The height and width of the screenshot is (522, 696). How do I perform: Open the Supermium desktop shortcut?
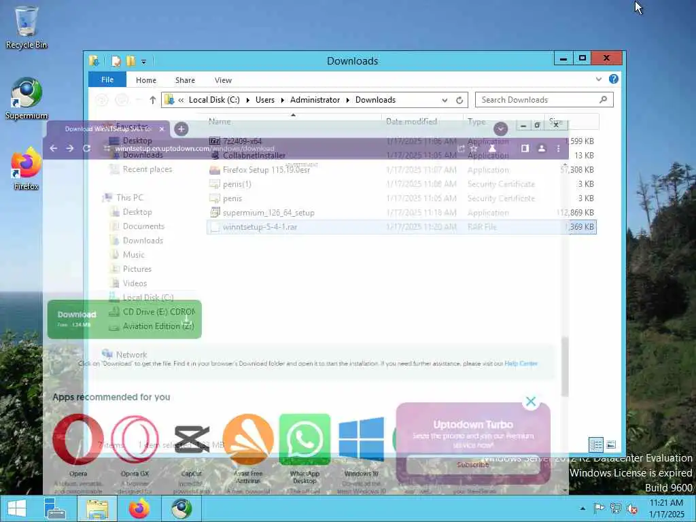pos(27,99)
